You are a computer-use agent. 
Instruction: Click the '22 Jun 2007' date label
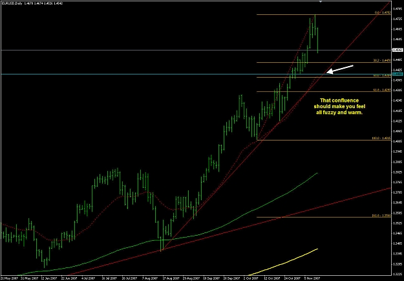point(69,278)
